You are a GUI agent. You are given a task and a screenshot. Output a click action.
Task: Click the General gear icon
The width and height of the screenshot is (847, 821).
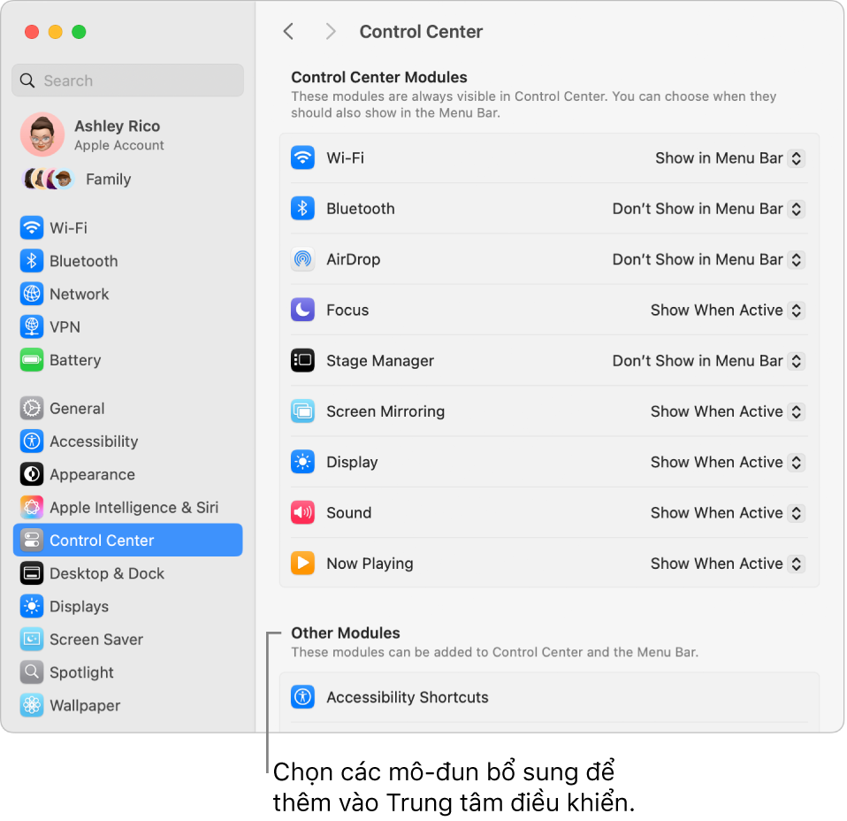click(x=32, y=408)
